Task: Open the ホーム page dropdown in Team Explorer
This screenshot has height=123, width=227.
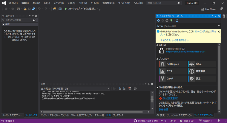Action: [x=219, y=26]
